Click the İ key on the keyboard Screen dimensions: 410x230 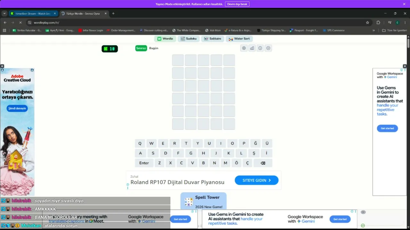[x=266, y=153]
